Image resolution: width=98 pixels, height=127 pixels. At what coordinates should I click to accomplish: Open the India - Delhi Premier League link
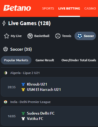[x=30, y=102]
